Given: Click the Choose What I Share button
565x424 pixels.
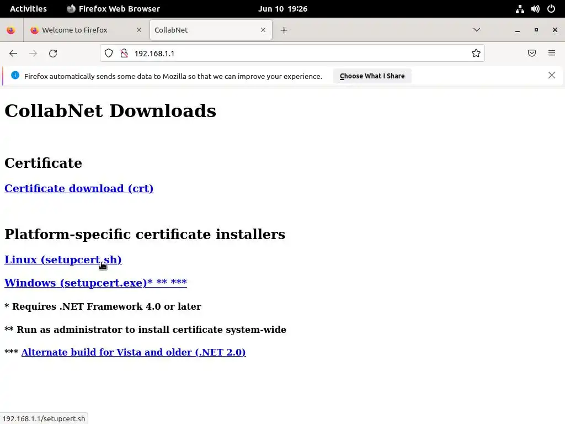Looking at the screenshot, I should [372, 76].
